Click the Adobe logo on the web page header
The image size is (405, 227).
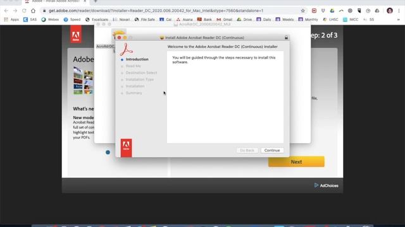click(x=76, y=34)
